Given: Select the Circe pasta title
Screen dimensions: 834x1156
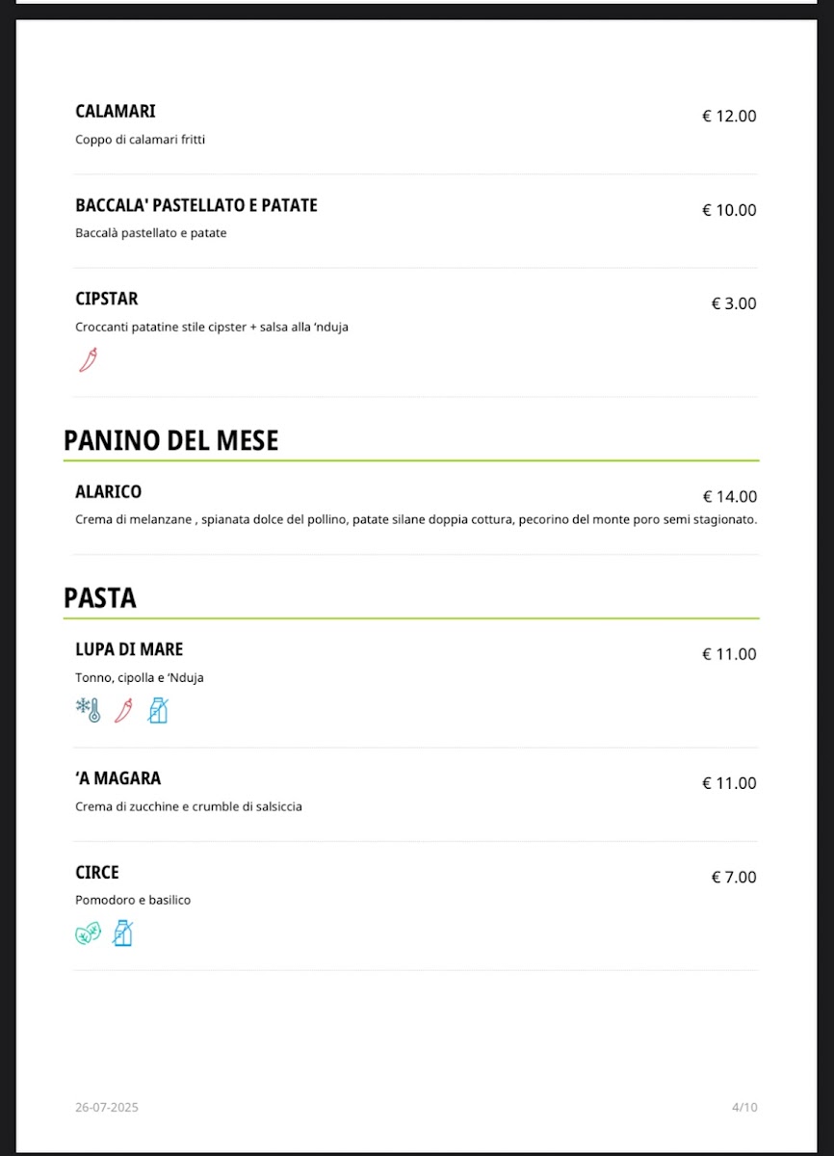Looking at the screenshot, I should click(97, 873).
